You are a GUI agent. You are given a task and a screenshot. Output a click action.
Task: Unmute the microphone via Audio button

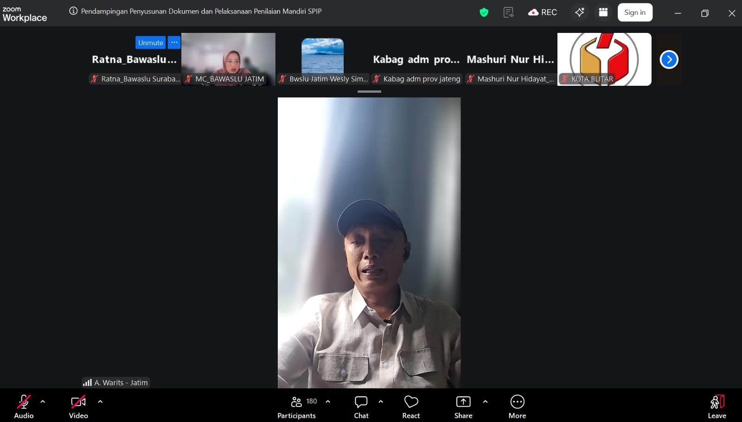point(24,406)
